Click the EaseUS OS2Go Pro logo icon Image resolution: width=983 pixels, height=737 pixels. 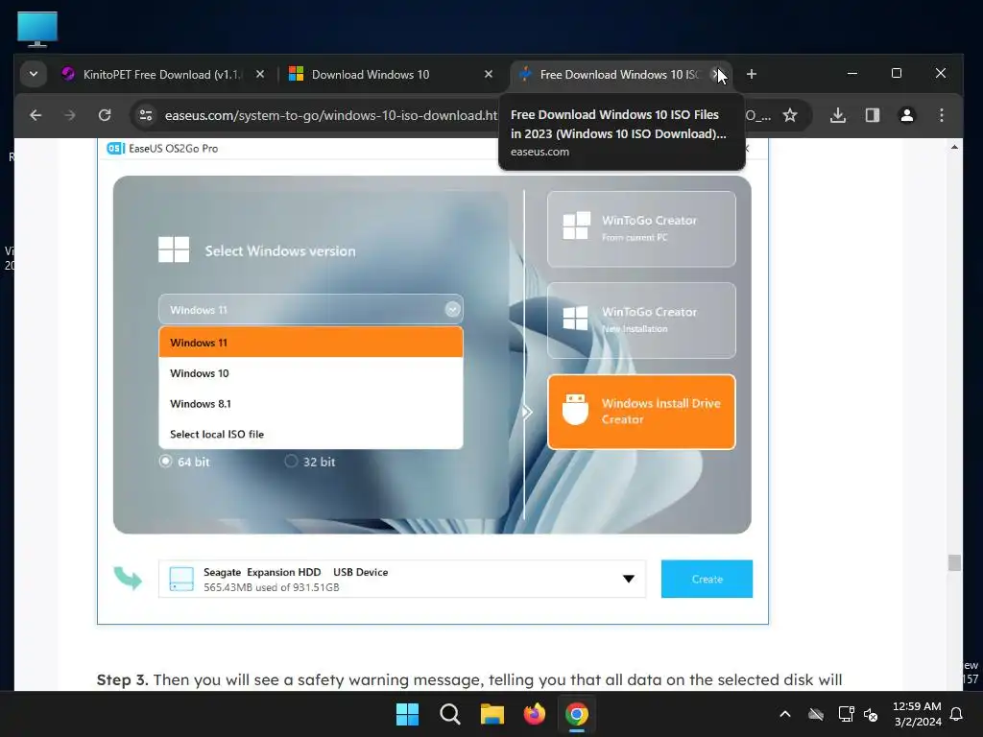115,149
